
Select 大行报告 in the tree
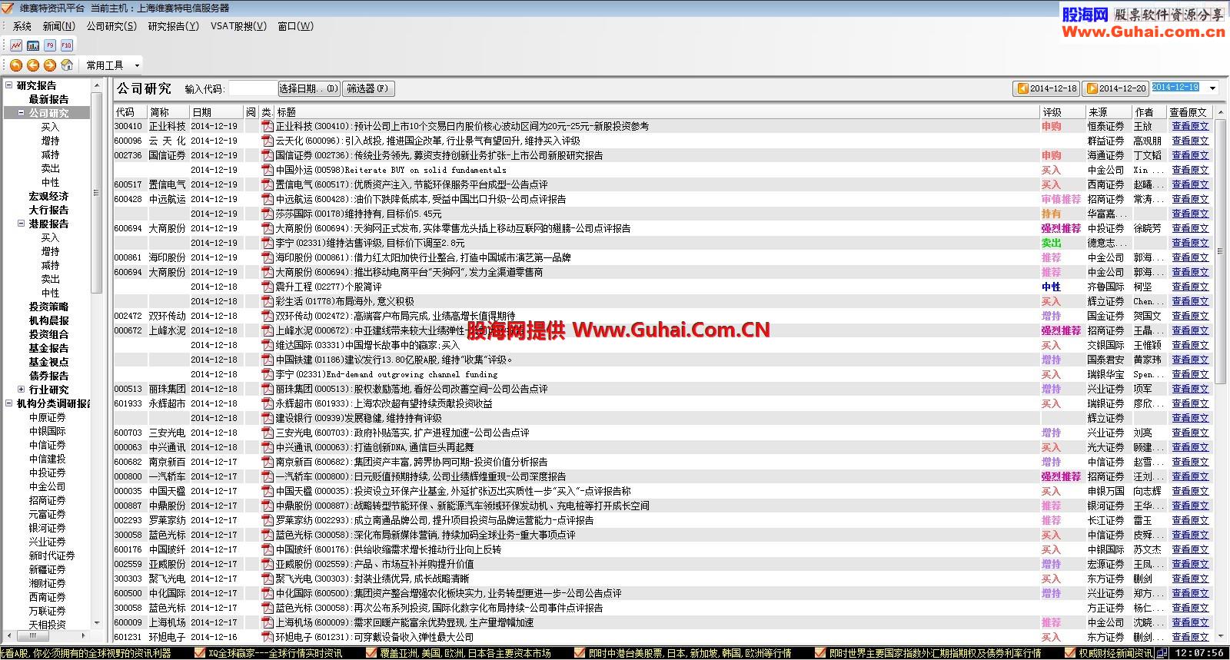click(48, 210)
